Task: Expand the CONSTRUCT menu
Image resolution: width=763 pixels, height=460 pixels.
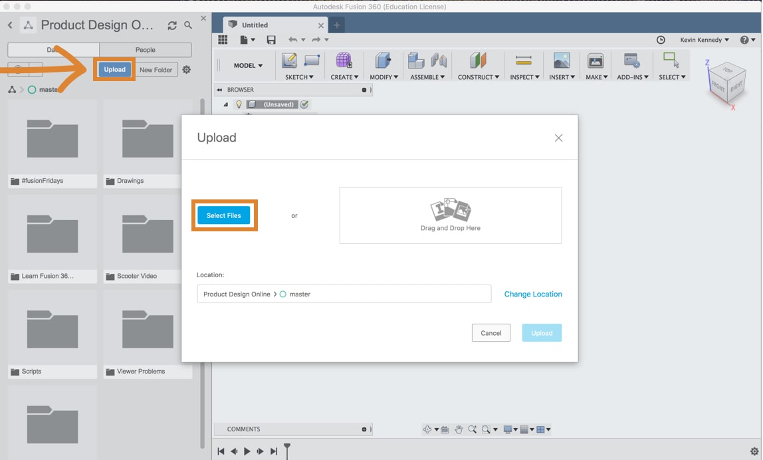Action: click(x=479, y=77)
